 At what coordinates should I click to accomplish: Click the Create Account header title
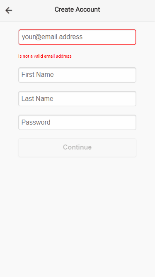[x=77, y=10]
